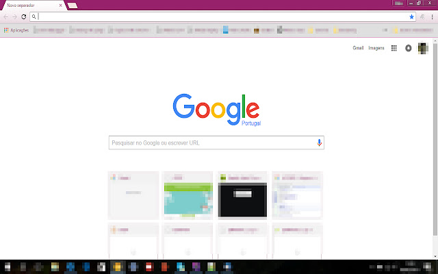Reload the current page
Image resolution: width=438 pixels, height=274 pixels.
[x=24, y=16]
